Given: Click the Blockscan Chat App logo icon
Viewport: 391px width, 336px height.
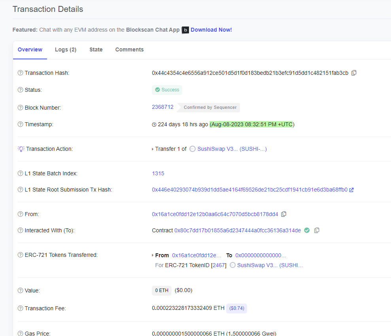Looking at the screenshot, I should [185, 30].
